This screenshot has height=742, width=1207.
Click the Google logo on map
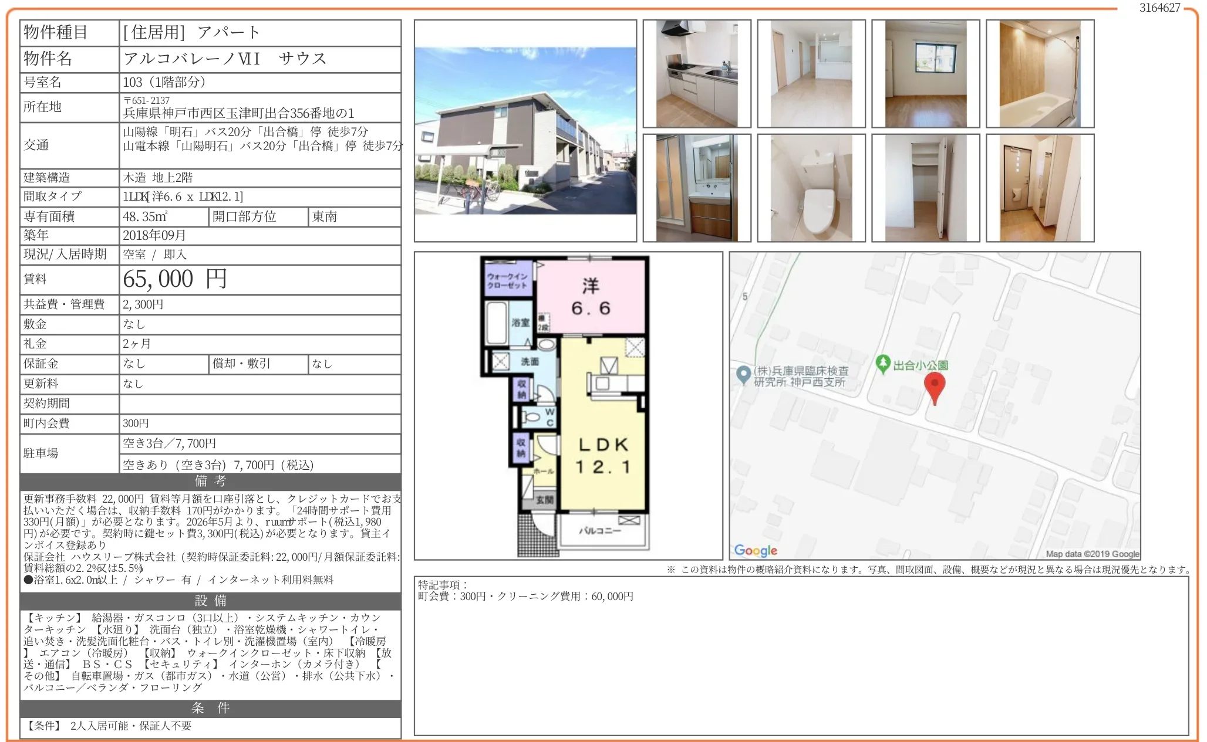[755, 550]
